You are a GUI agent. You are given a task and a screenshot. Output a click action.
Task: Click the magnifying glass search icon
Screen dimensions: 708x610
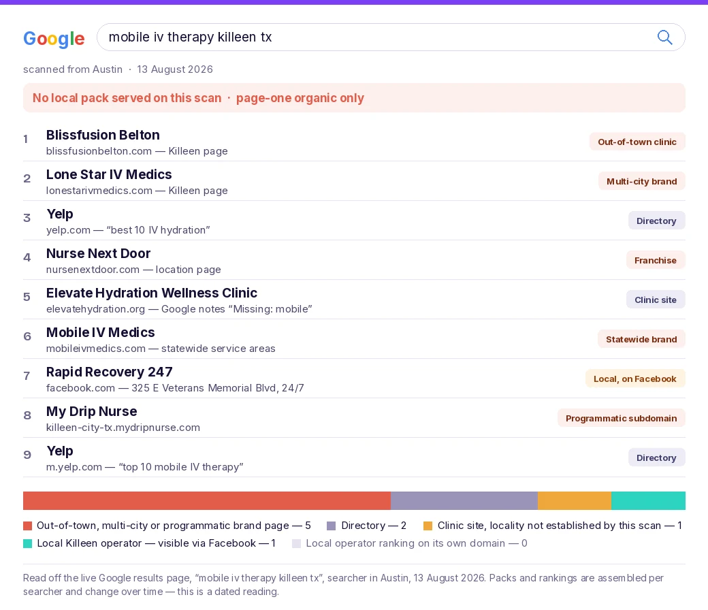664,37
